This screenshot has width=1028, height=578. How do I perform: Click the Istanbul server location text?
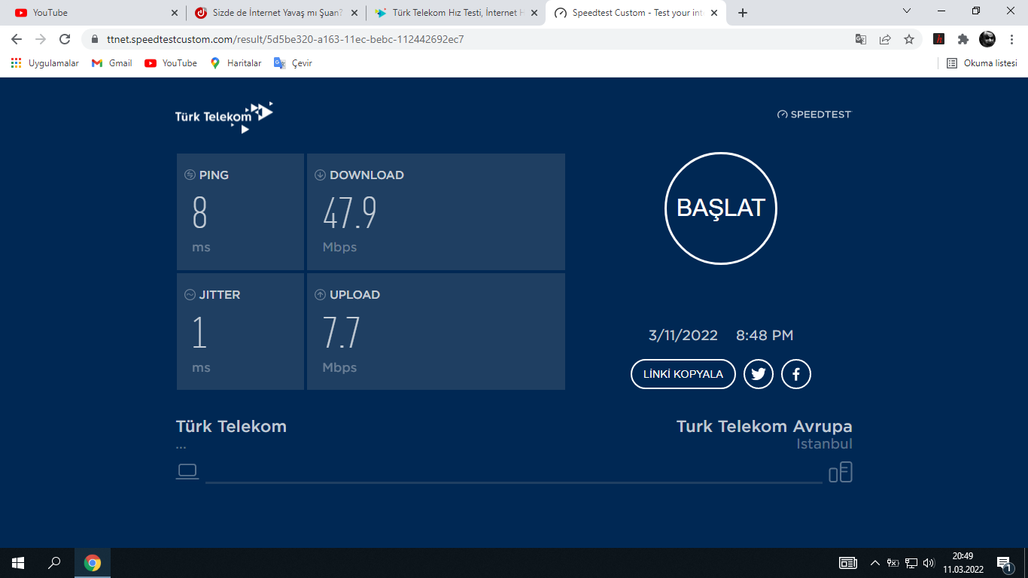click(x=824, y=444)
